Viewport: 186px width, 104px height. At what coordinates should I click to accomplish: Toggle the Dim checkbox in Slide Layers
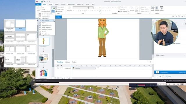pos(167,77)
